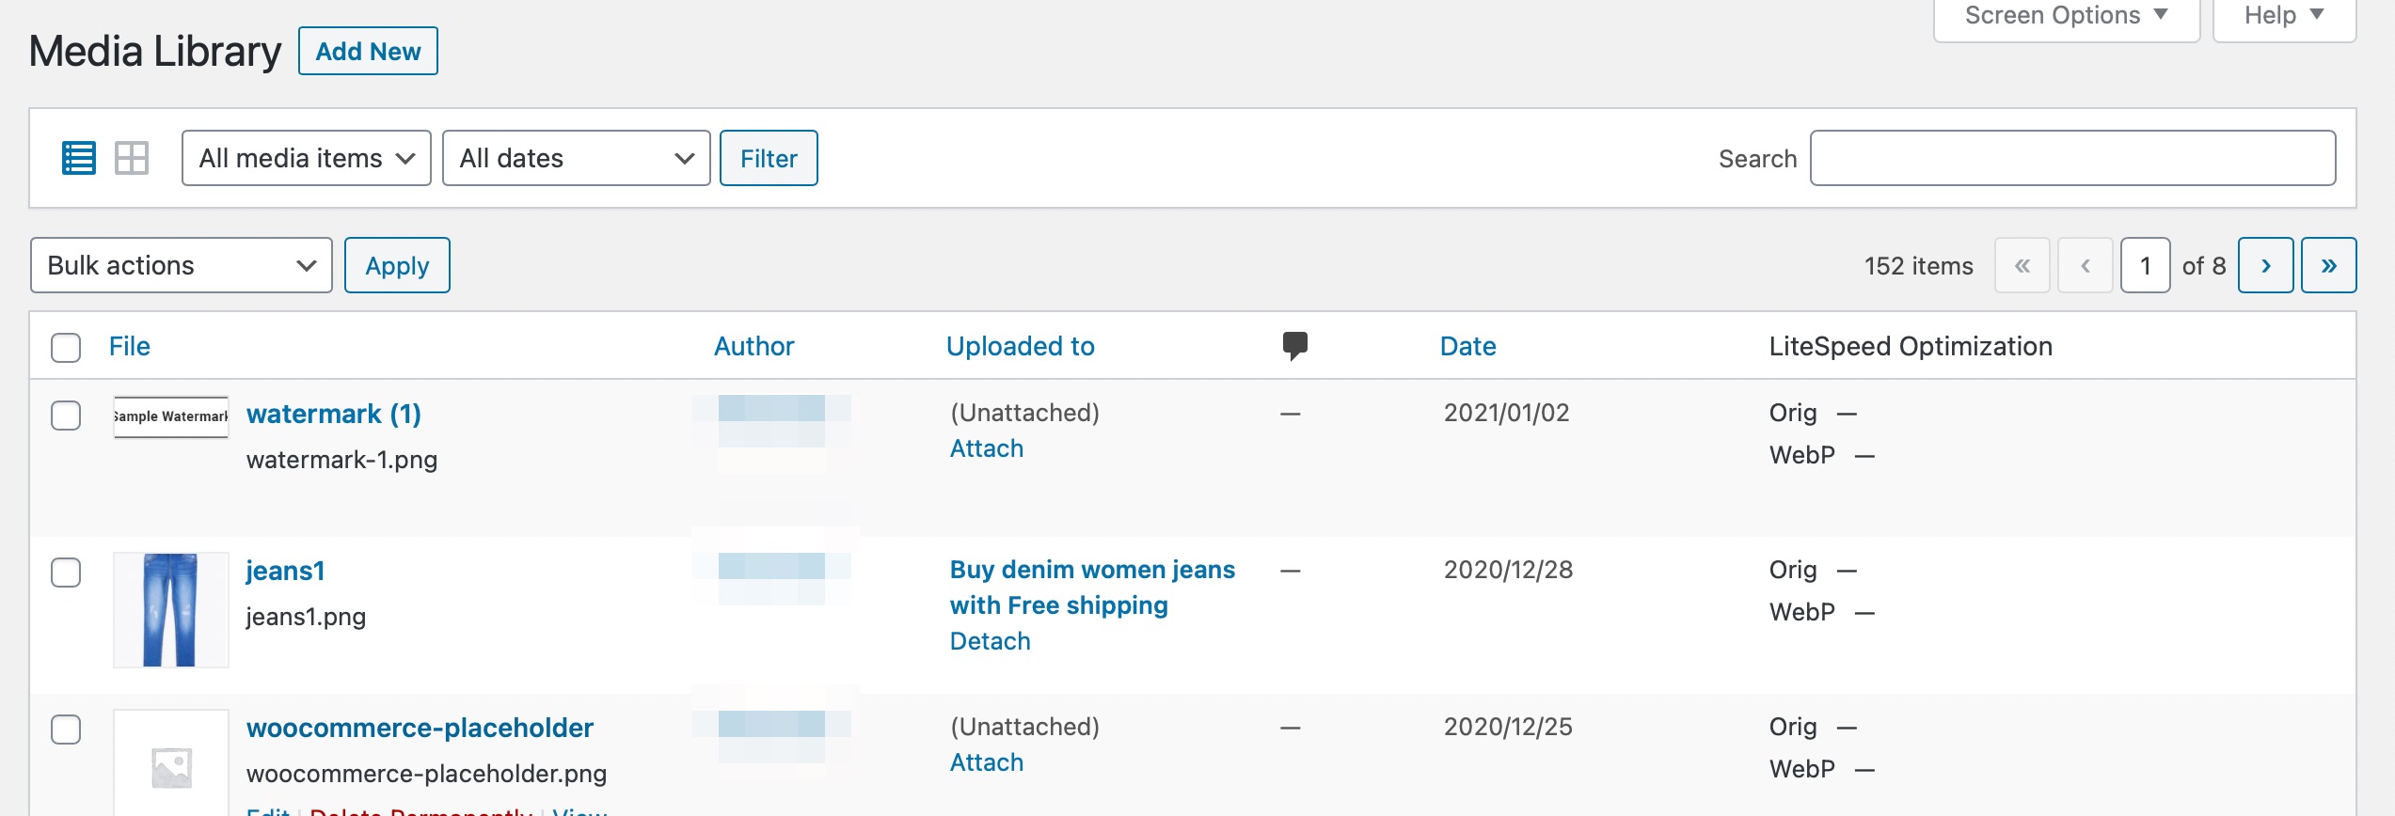This screenshot has width=2395, height=816.
Task: Click the comments bubble column icon
Action: [x=1294, y=345]
